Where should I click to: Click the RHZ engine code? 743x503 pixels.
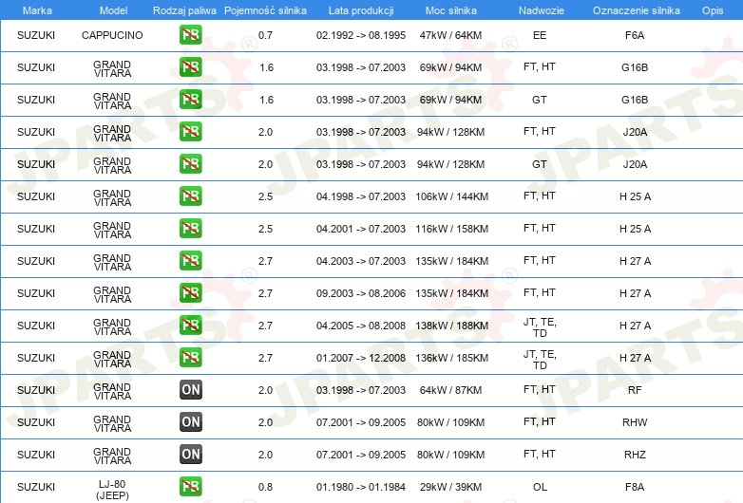(635, 455)
